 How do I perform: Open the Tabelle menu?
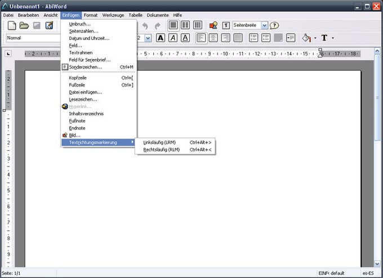[136, 15]
